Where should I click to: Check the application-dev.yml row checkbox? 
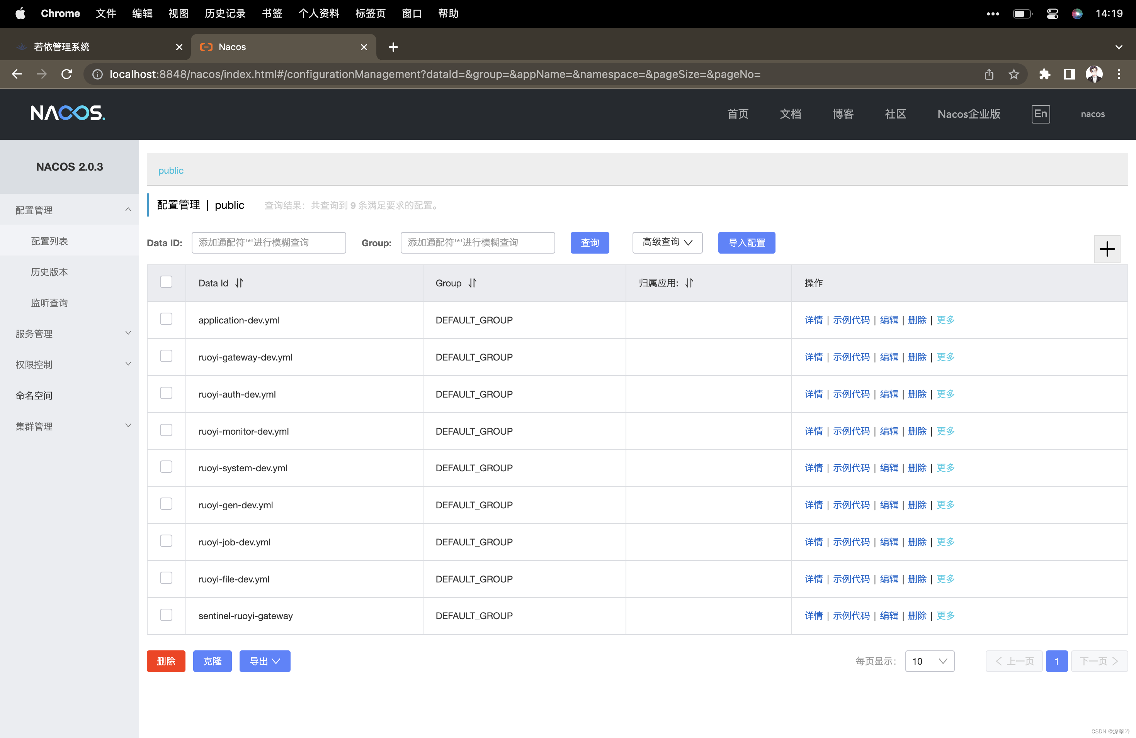pos(166,319)
